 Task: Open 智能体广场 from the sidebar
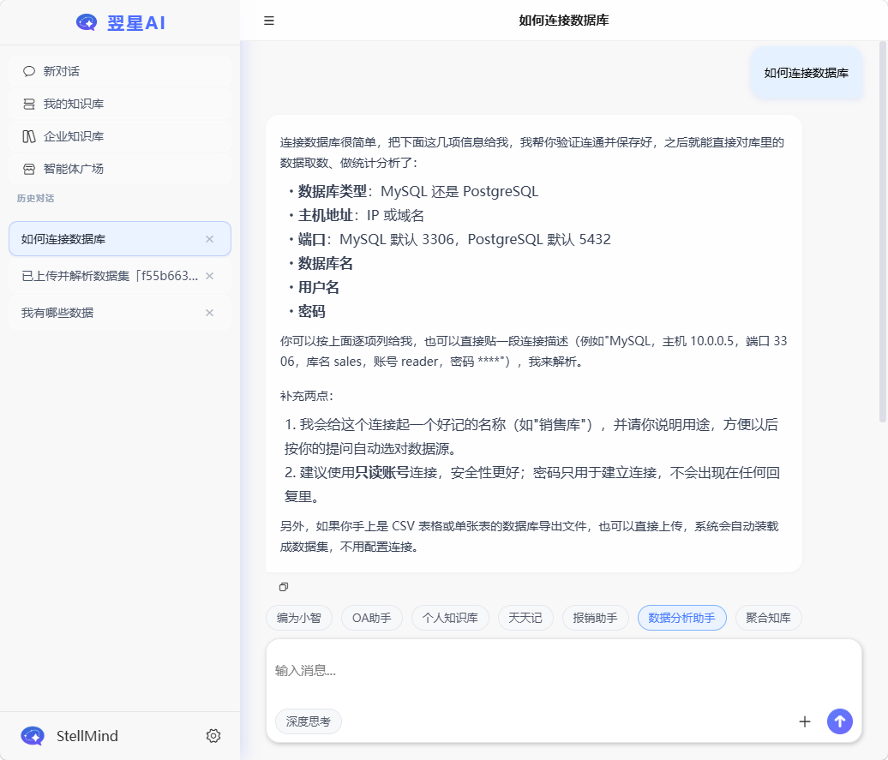point(119,169)
